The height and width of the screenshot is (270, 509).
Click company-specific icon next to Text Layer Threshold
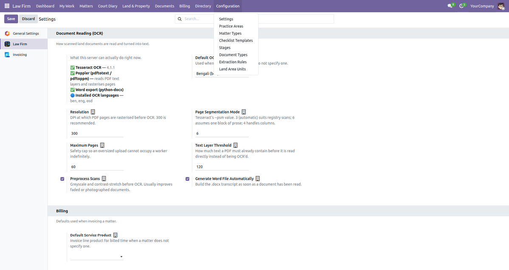coord(236,145)
